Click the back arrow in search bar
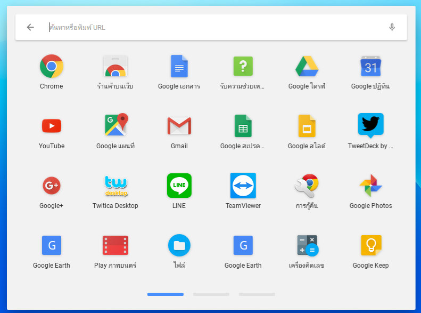Image resolution: width=421 pixels, height=313 pixels. click(x=30, y=27)
